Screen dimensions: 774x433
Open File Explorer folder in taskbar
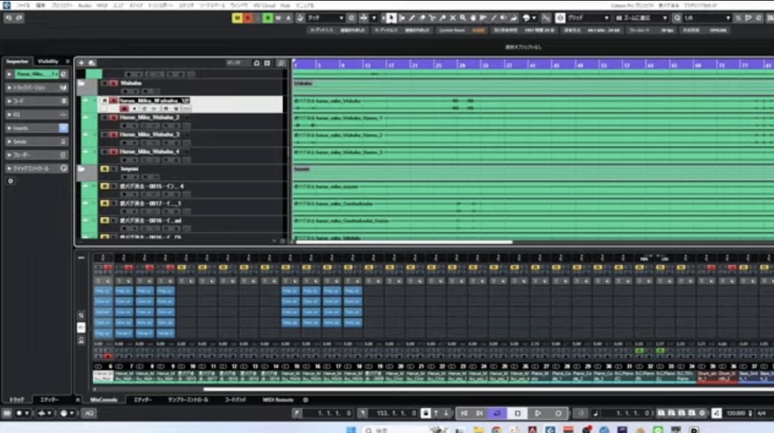478,430
